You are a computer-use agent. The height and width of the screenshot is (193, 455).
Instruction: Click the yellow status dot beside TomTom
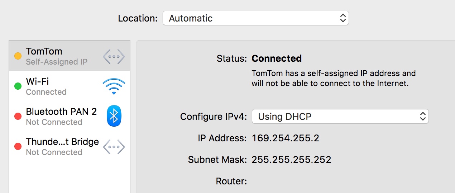18,56
